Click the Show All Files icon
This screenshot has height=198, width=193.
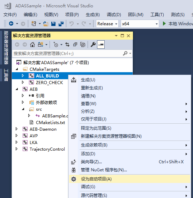(83, 45)
